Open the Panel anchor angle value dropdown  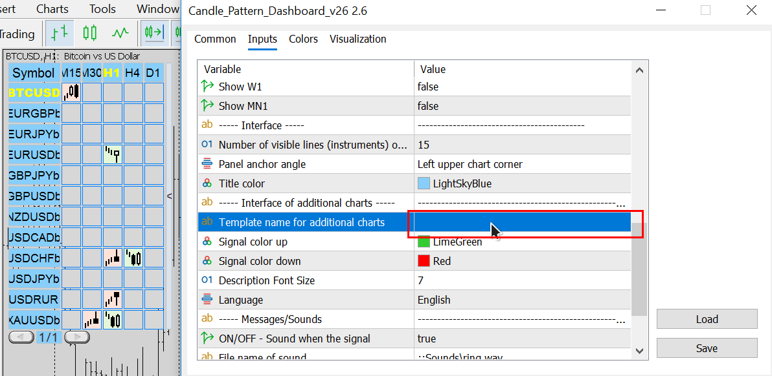pos(522,164)
